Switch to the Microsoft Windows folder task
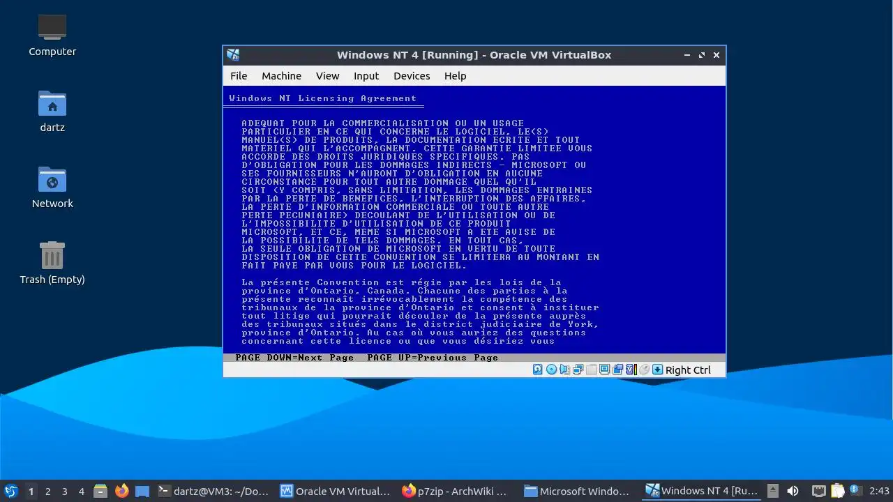 coord(579,492)
